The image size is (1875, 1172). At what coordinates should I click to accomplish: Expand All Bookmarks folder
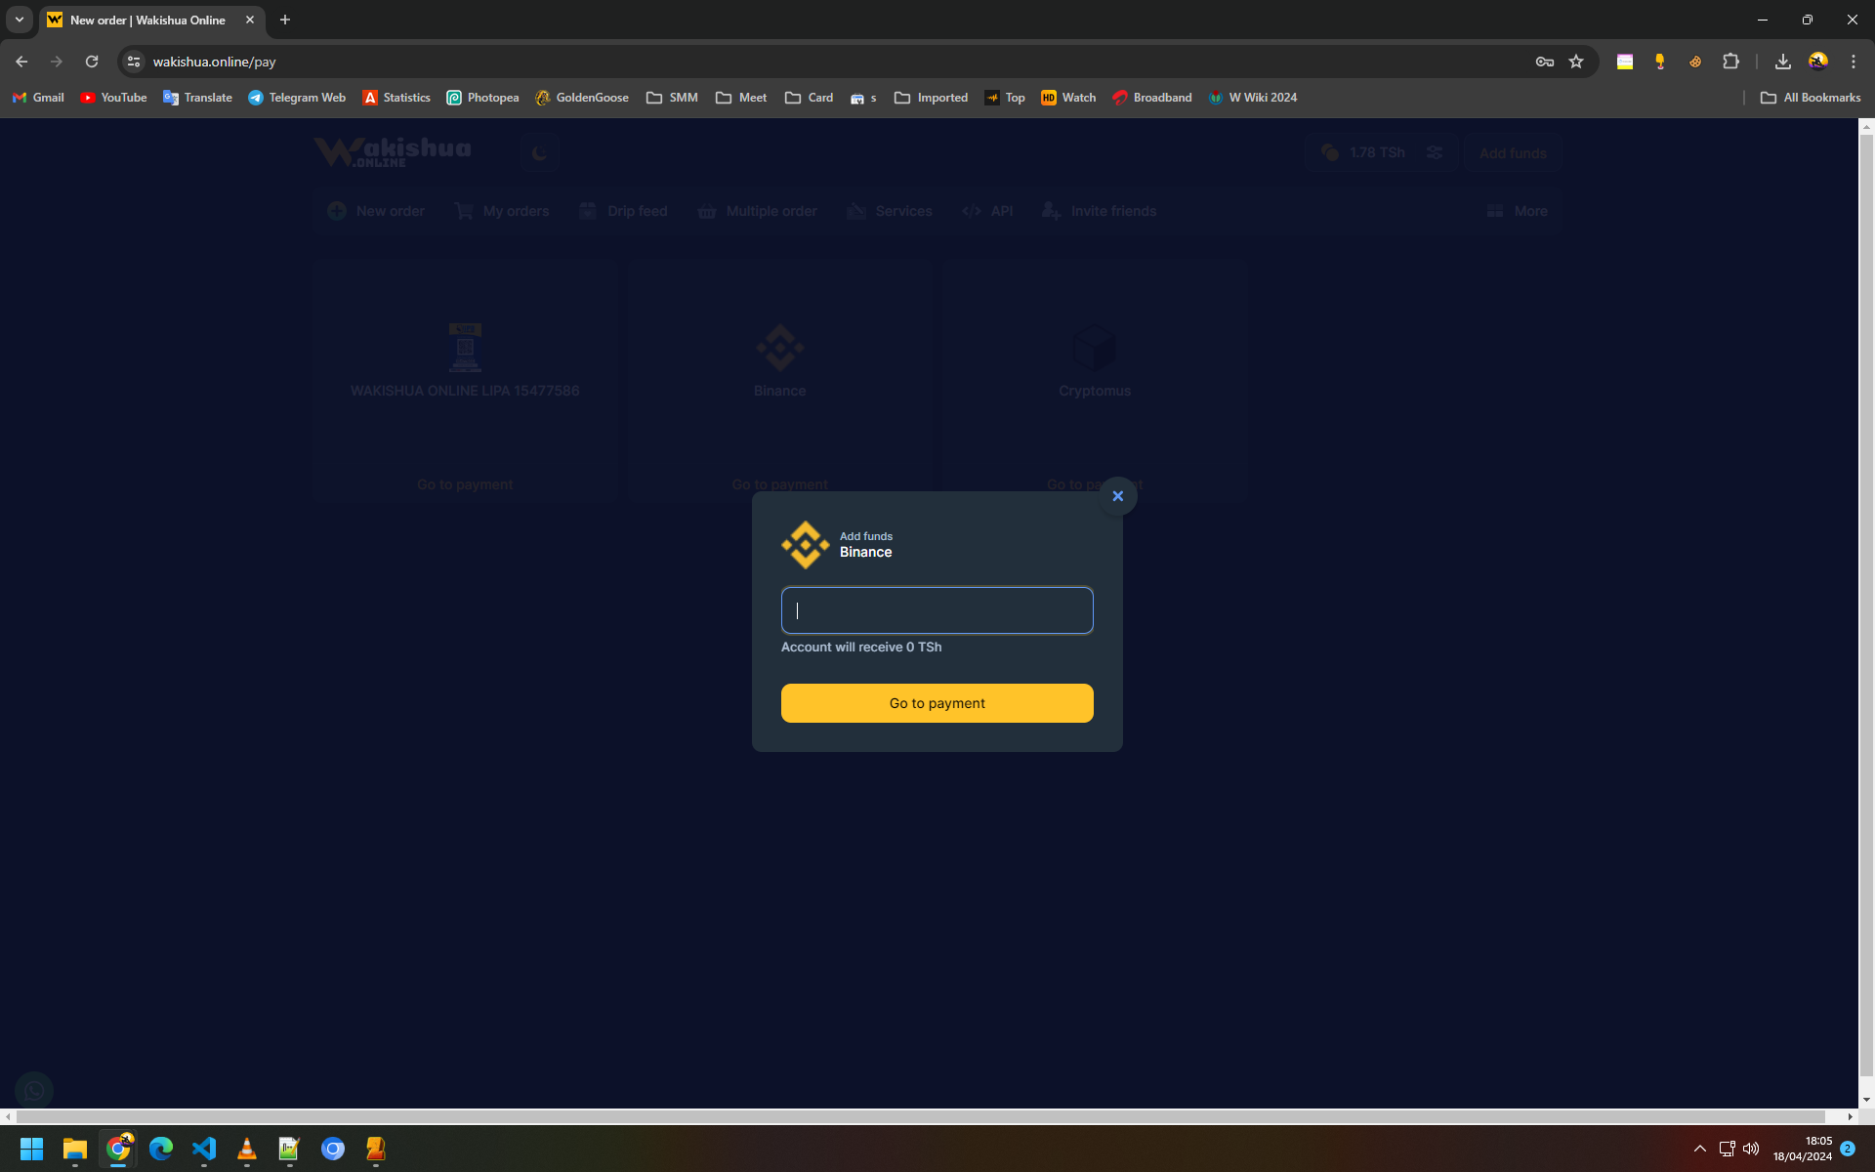pyautogui.click(x=1810, y=98)
